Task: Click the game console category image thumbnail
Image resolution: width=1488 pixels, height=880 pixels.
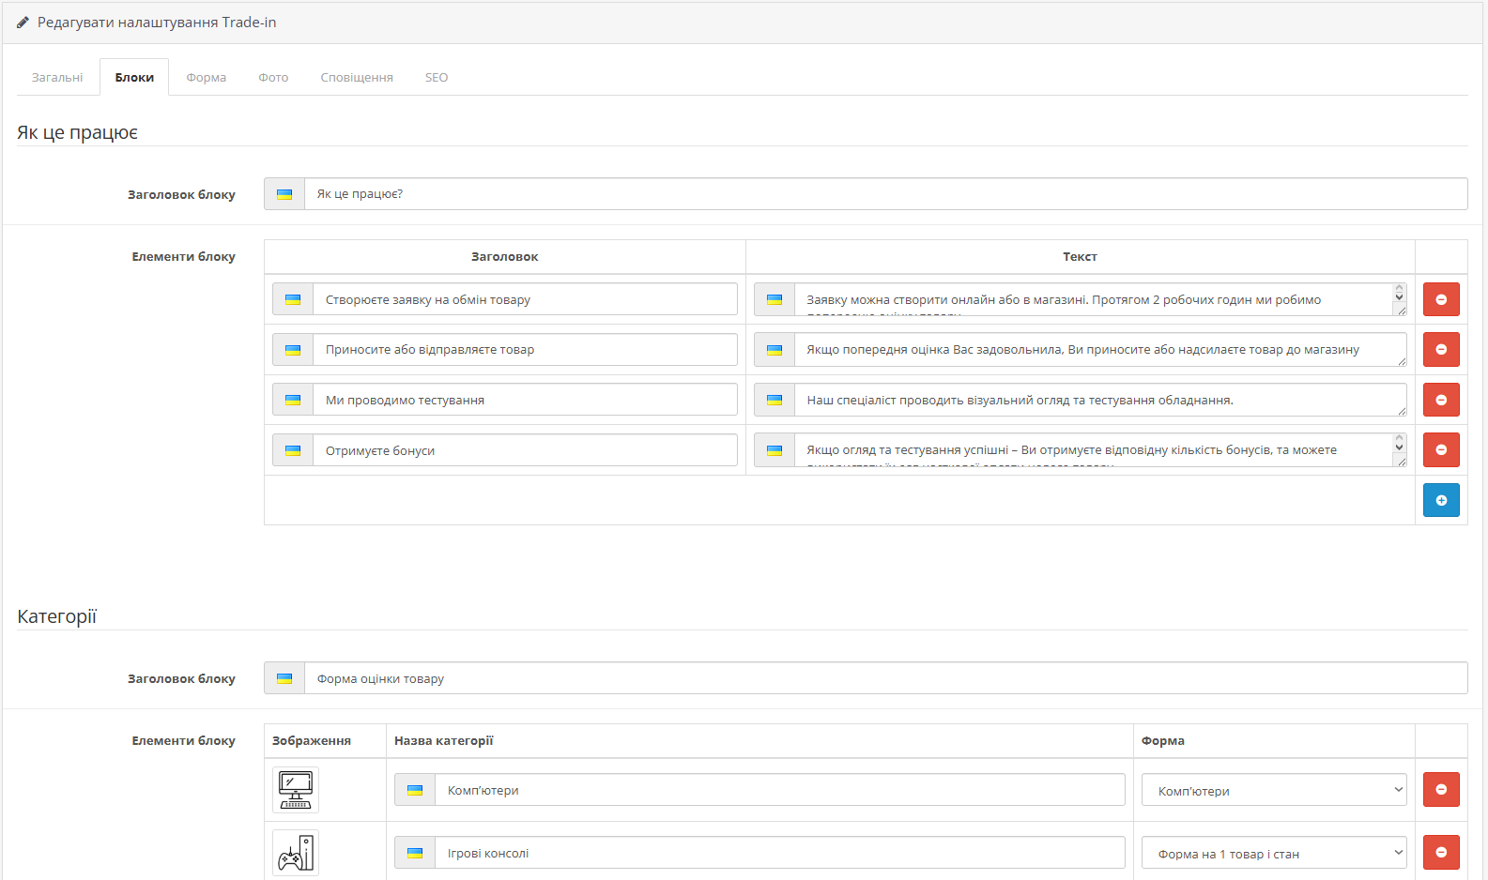Action: [x=296, y=853]
